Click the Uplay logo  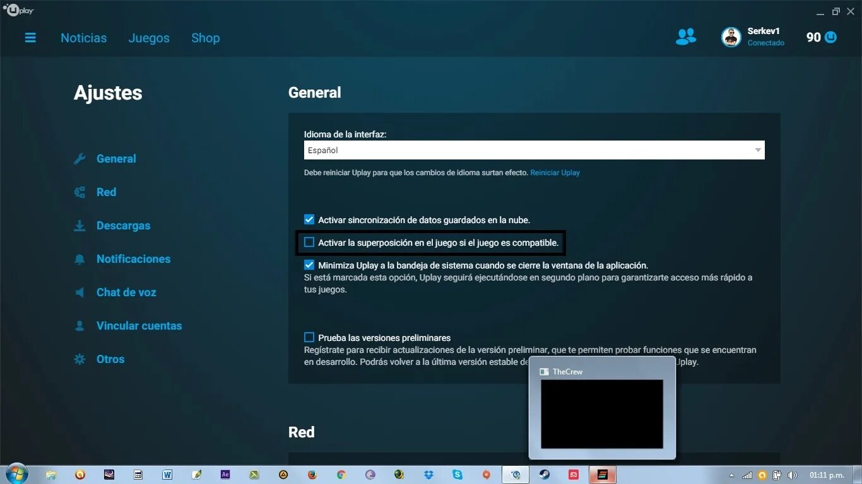[x=18, y=10]
